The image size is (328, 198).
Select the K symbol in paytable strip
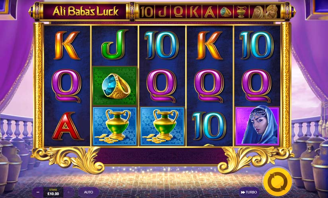pos(194,12)
